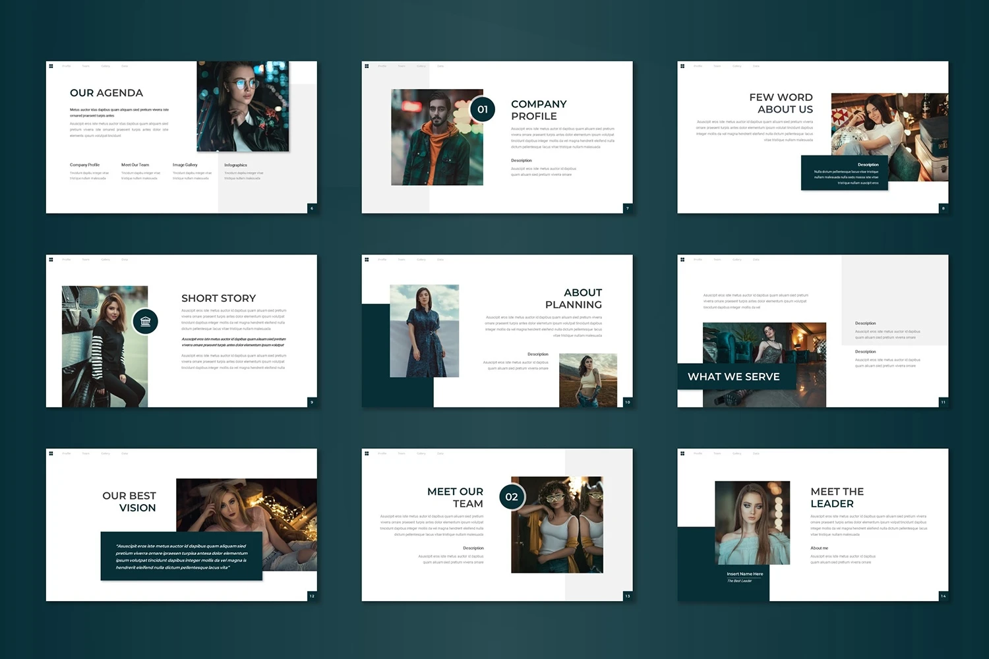This screenshot has height=659, width=989.
Task: Click the Insert Name Here label under leader photo
Action: [x=744, y=574]
